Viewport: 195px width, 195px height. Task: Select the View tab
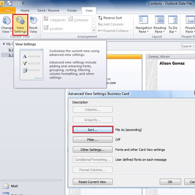pyautogui.click(x=89, y=11)
